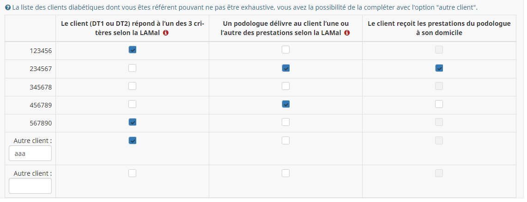Screen dimensions: 527x202
Task: Uncheck LAMal criteria checkbox for client 567890
Action: pyautogui.click(x=133, y=122)
